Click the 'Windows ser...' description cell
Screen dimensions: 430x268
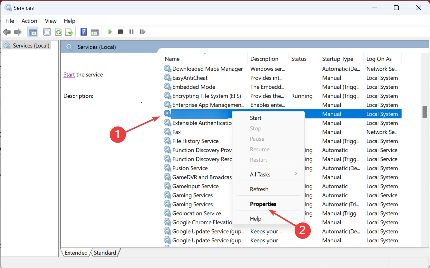pos(267,69)
